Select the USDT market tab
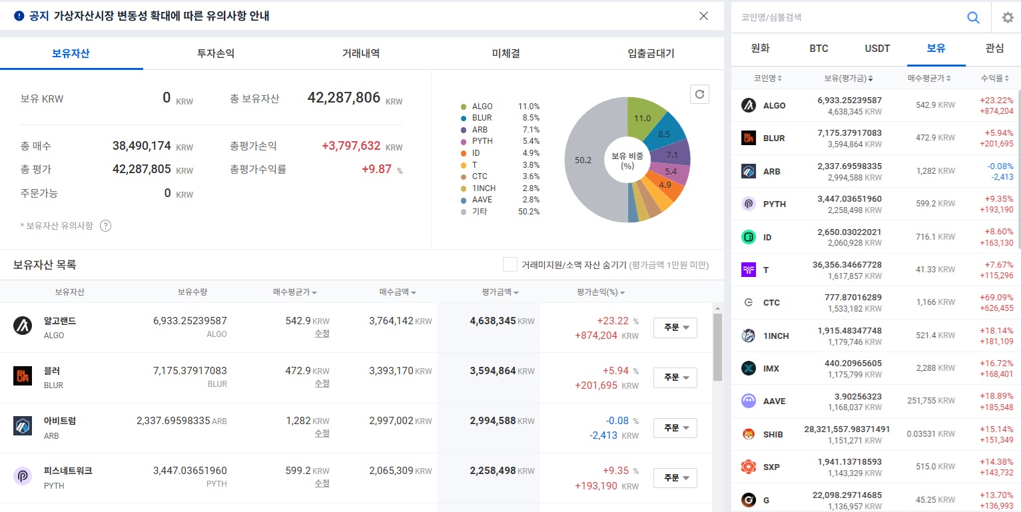This screenshot has width=1021, height=512. 877,48
